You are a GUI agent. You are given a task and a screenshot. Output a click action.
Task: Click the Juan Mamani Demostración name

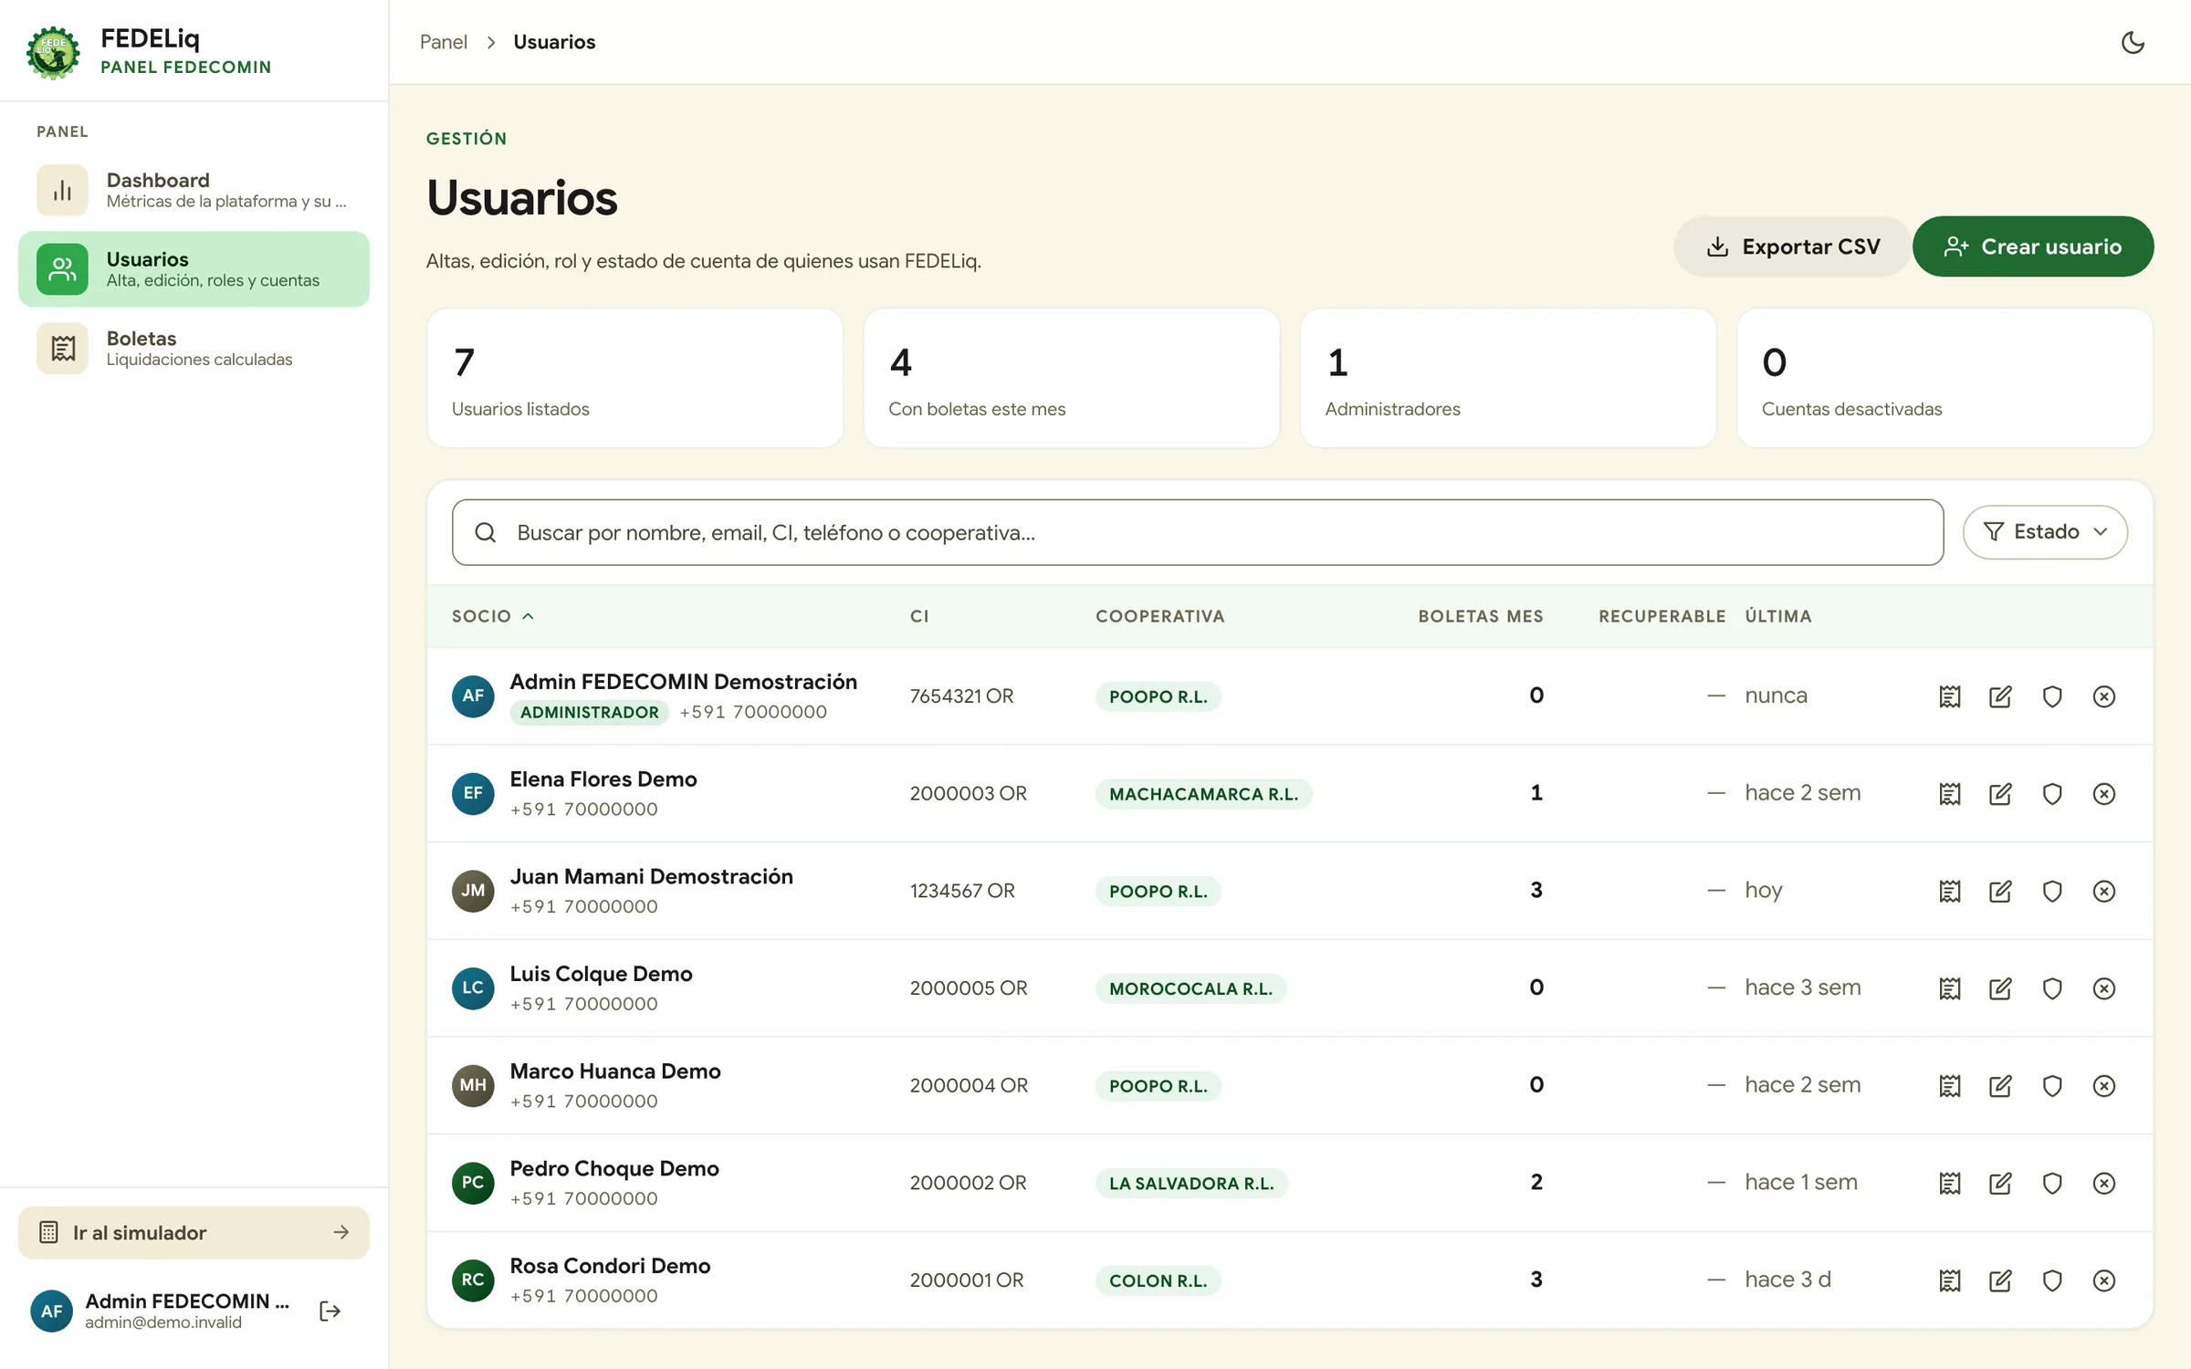pyautogui.click(x=651, y=876)
